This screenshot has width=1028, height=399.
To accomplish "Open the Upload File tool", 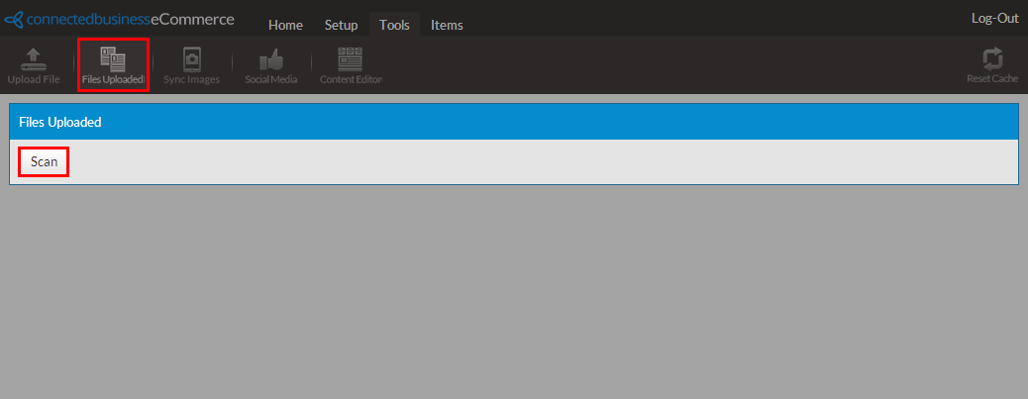I will click(x=34, y=66).
